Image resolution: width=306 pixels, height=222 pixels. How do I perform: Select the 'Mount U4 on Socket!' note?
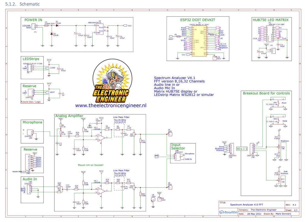91,165
